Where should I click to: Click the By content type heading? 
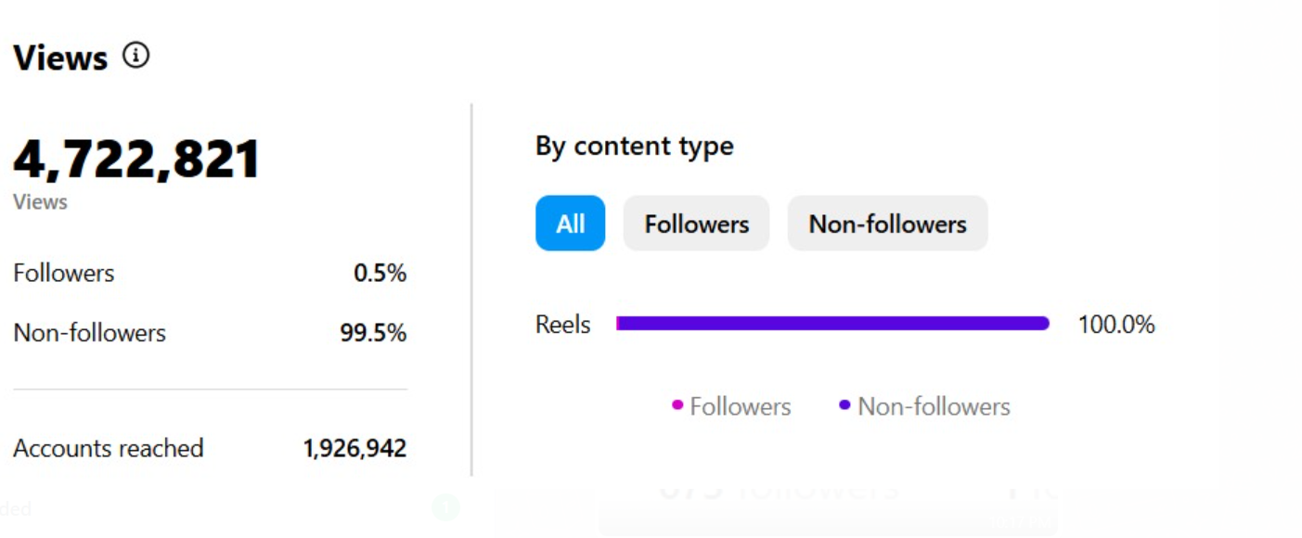point(635,147)
